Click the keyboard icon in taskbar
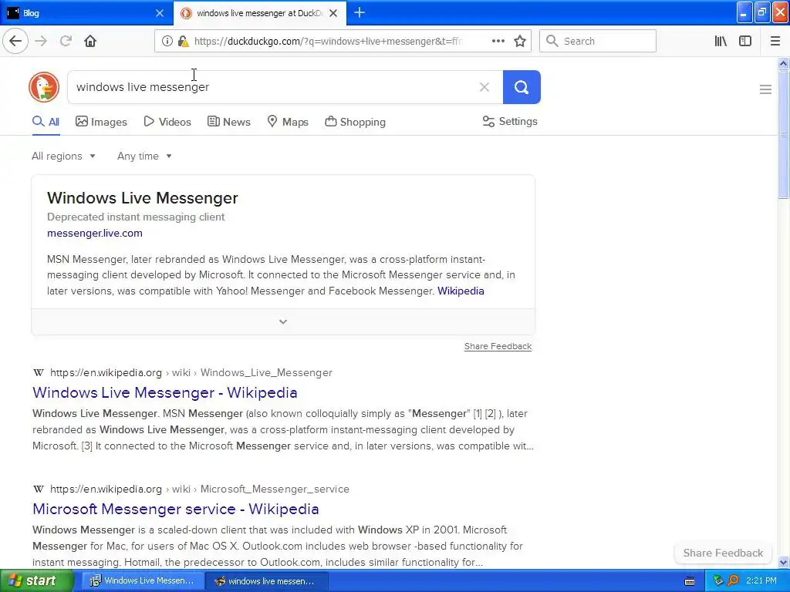Screen dimensions: 790x592 coord(690,581)
